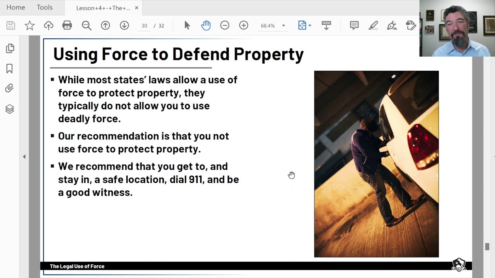
Task: Click the zoom percentage field 68.4%
Action: click(268, 26)
